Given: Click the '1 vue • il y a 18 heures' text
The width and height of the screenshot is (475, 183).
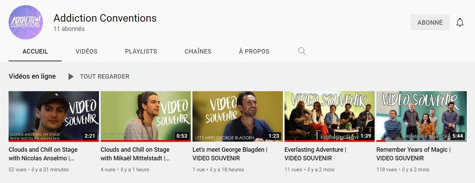Looking at the screenshot, I should (x=218, y=170).
